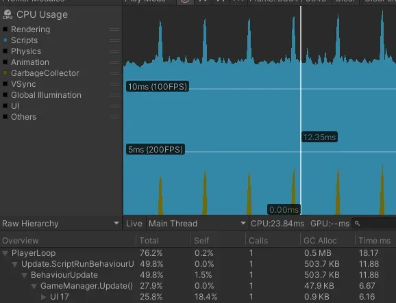Click the reorder handle beside Others
The height and width of the screenshot is (303, 396).
coord(114,117)
